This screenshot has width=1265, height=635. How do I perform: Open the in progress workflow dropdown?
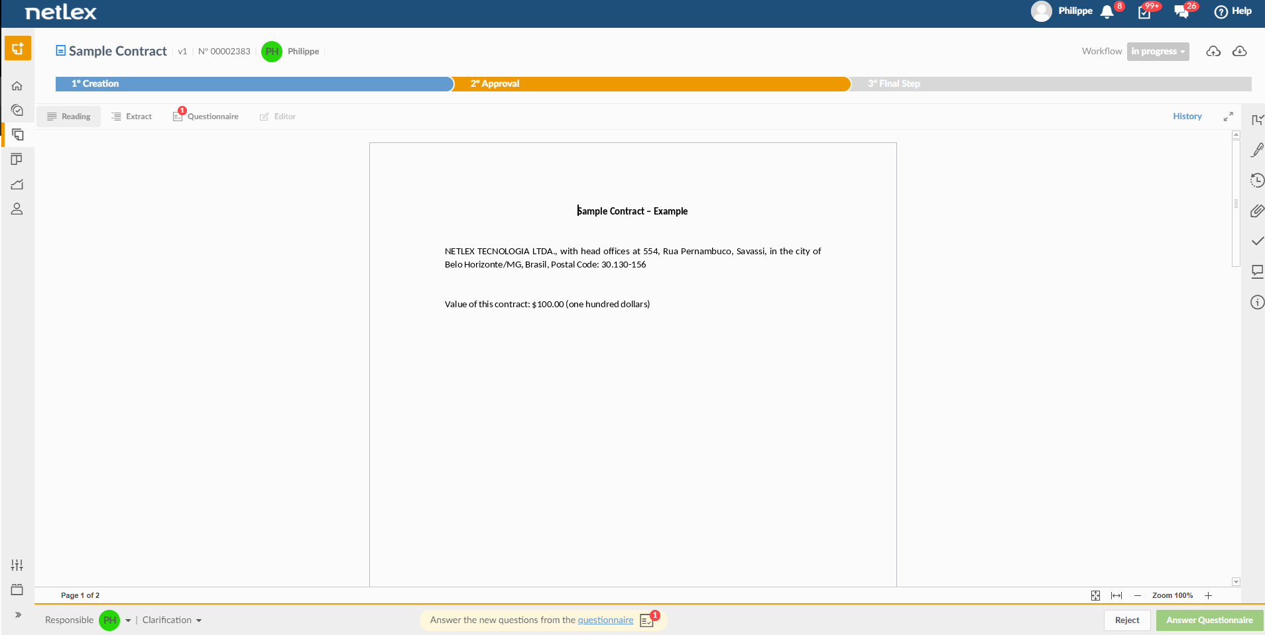1158,52
